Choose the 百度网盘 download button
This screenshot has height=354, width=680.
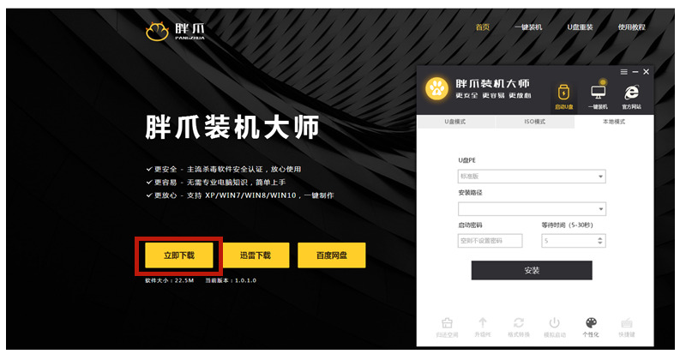click(x=332, y=255)
